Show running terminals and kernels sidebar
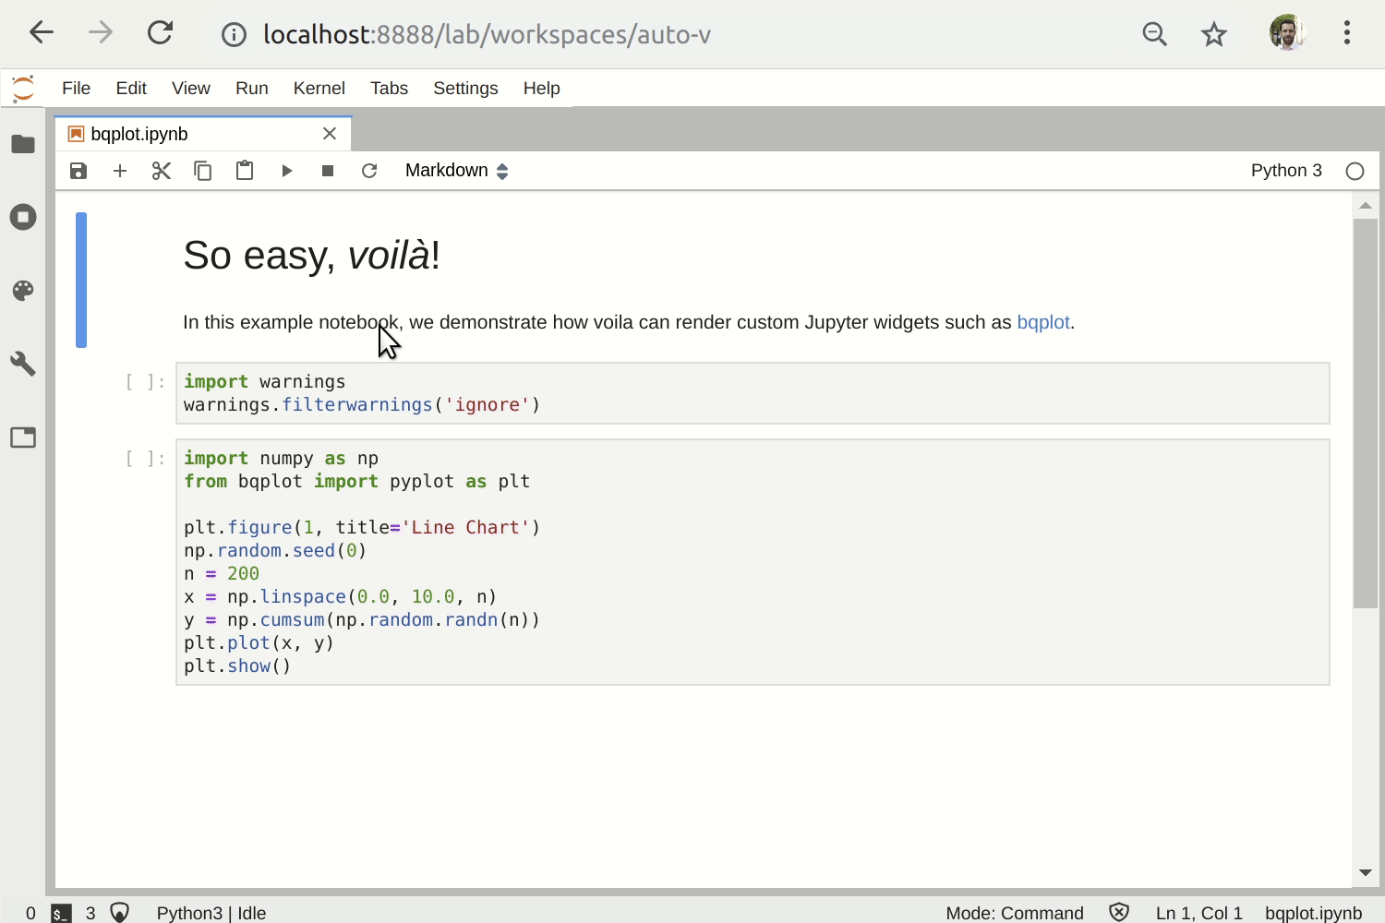Image resolution: width=1385 pixels, height=923 pixels. tap(23, 217)
